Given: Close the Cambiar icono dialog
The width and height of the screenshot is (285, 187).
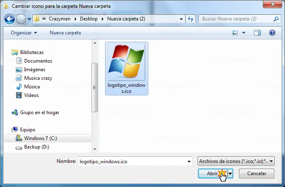Looking at the screenshot, I should click(x=272, y=4).
